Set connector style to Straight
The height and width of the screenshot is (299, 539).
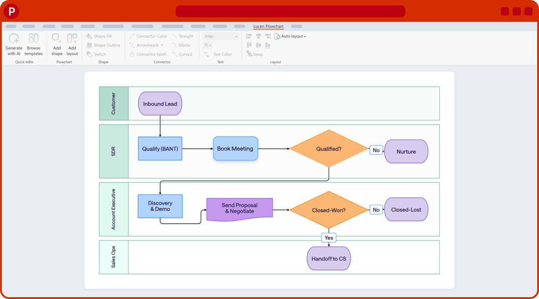183,36
